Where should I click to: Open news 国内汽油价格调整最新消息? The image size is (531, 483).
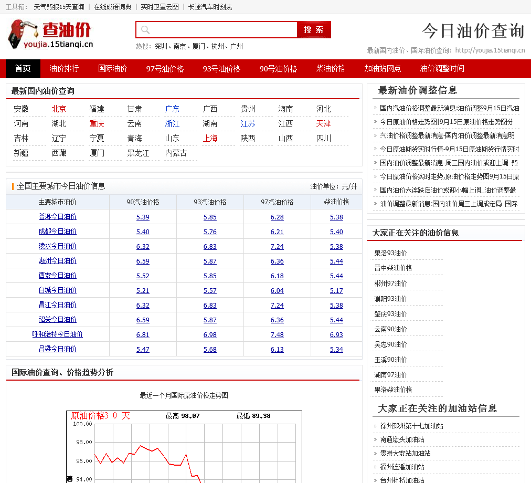[x=449, y=109]
